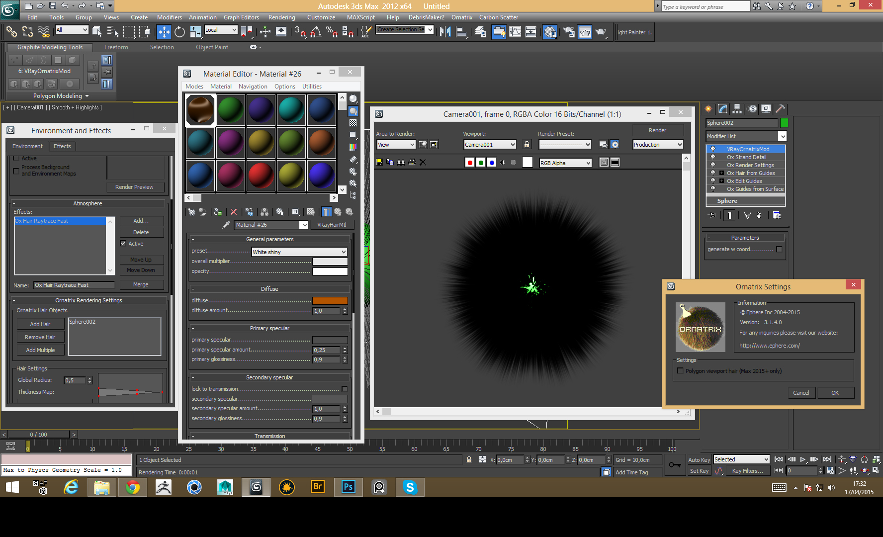Open the RGB Alpha channel dropdown

565,163
